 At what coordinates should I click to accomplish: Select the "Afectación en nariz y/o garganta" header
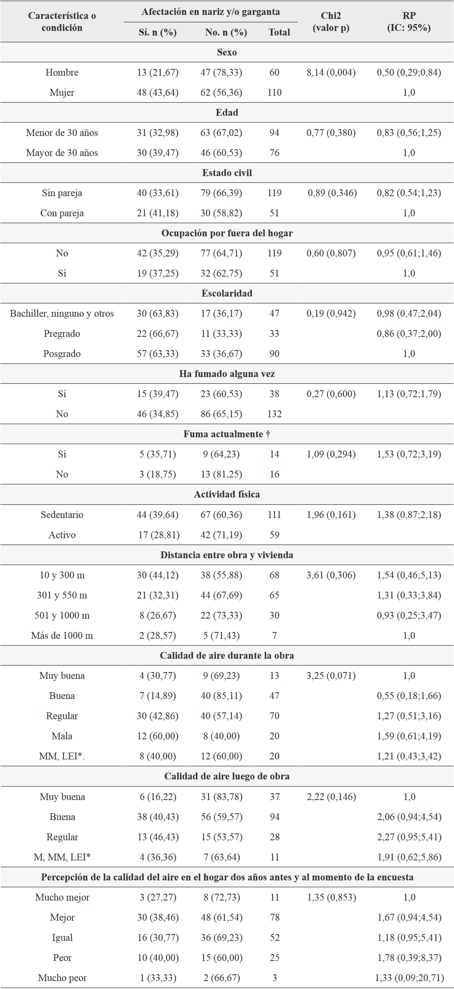(211, 12)
